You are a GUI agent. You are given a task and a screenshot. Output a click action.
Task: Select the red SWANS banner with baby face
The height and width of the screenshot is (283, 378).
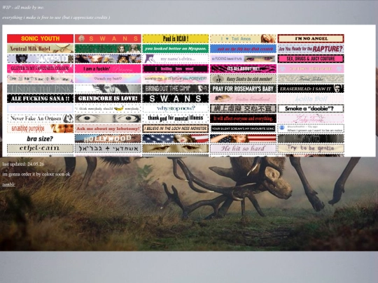[108, 38]
